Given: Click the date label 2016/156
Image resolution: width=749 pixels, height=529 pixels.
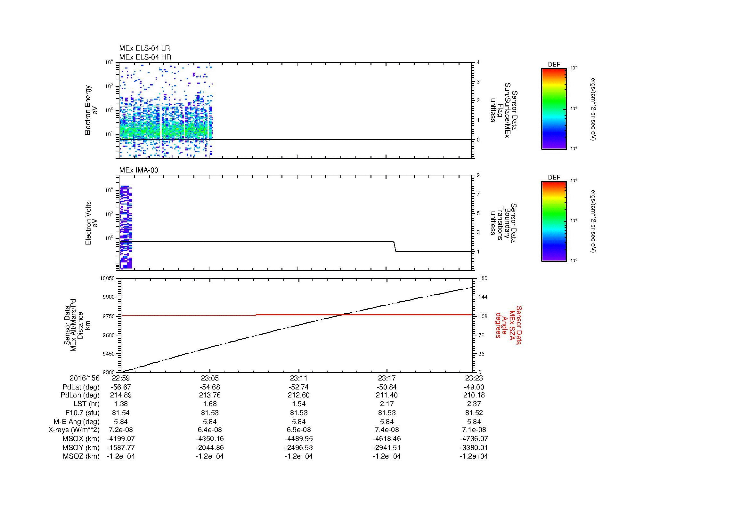Looking at the screenshot, I should 85,378.
